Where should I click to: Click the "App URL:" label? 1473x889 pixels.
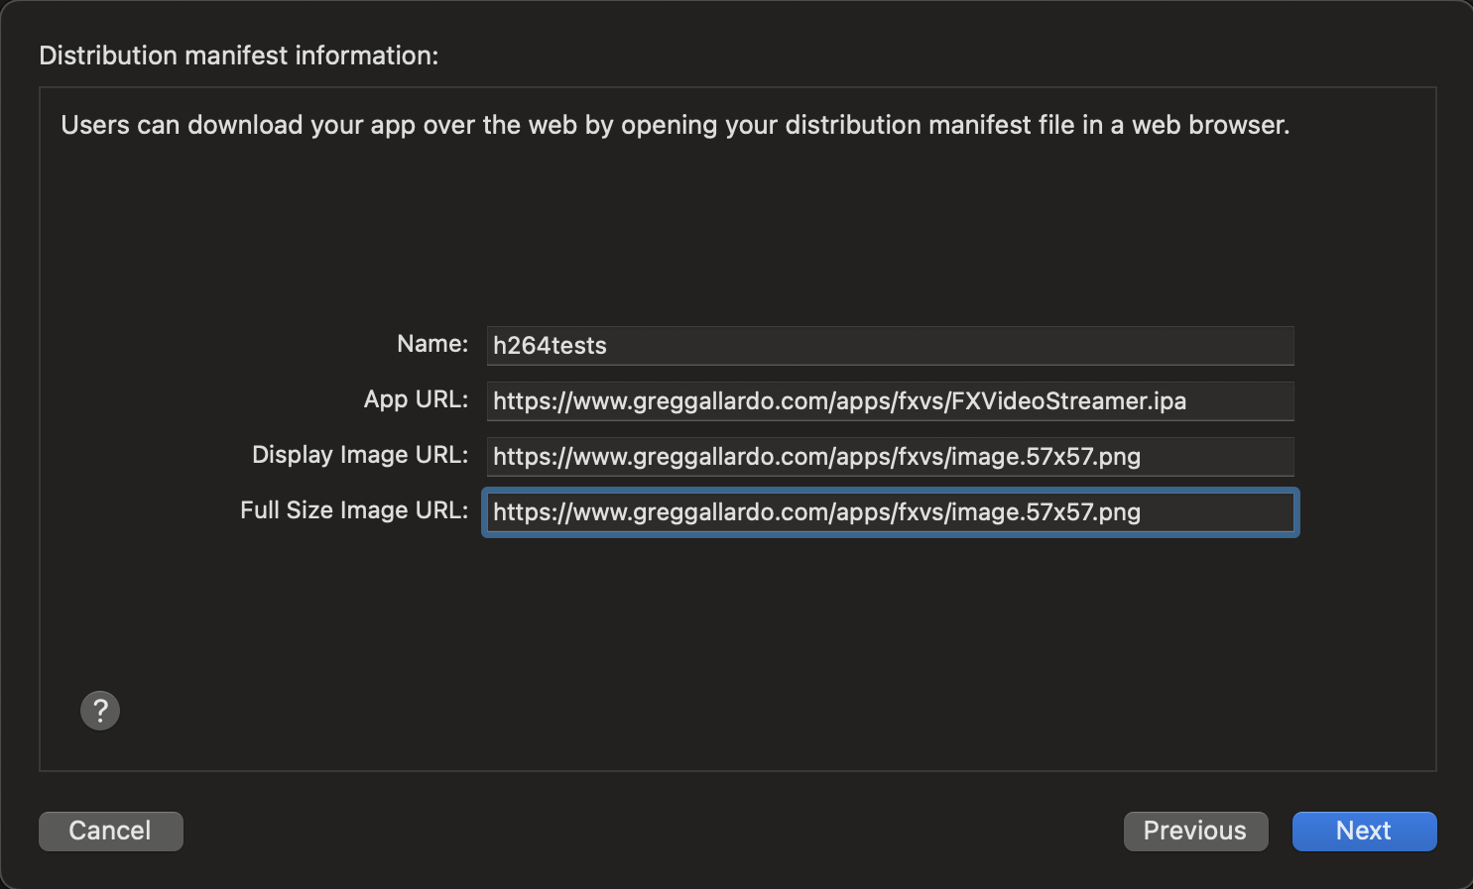416,399
